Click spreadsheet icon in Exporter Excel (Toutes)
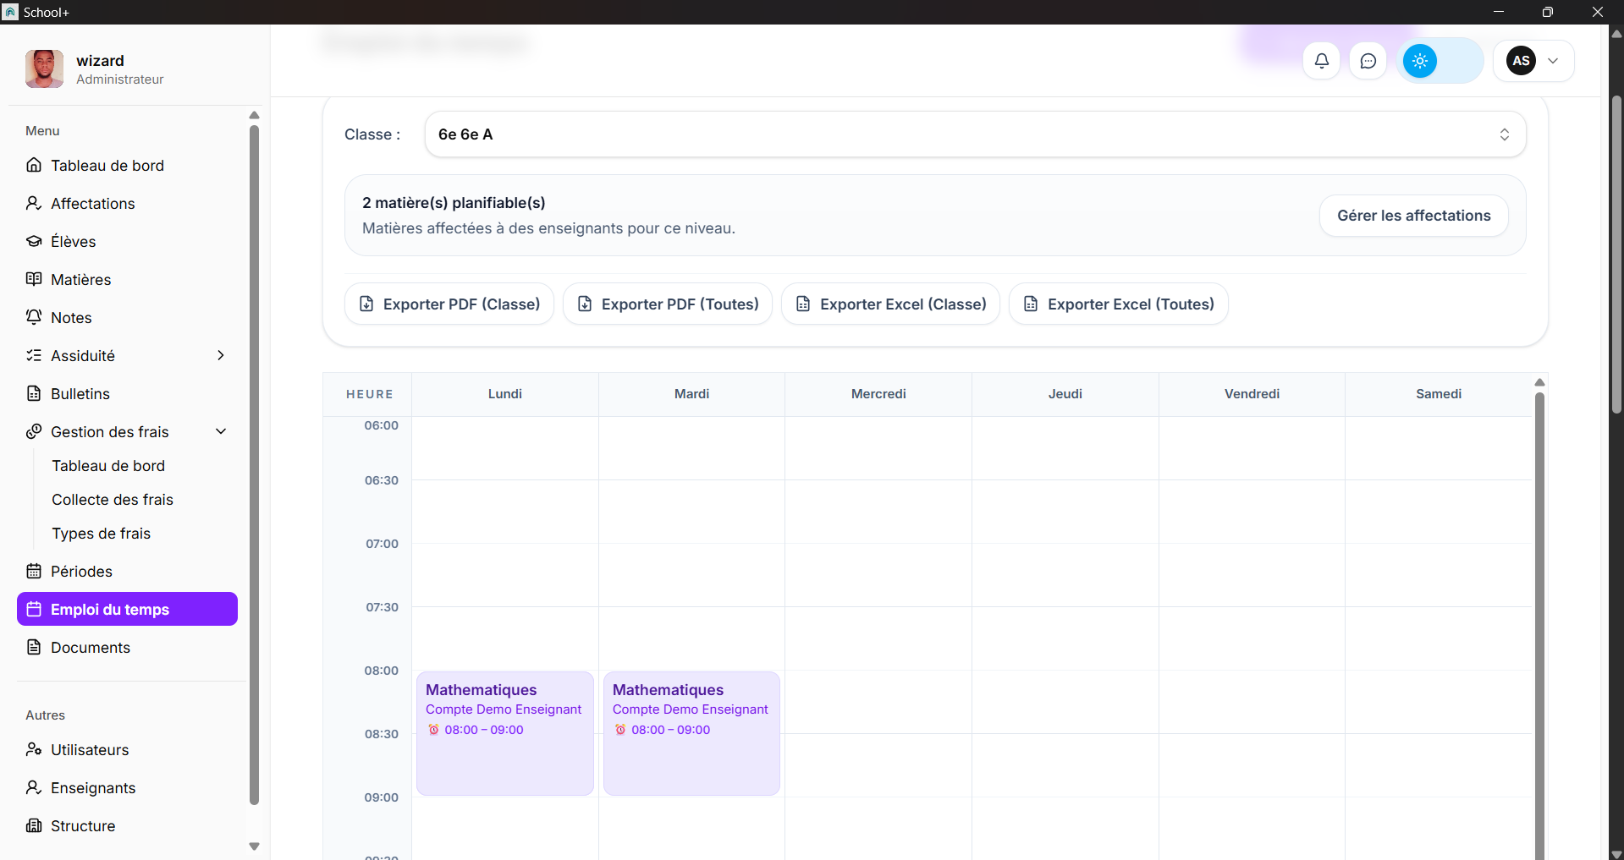The image size is (1624, 860). [1031, 304]
